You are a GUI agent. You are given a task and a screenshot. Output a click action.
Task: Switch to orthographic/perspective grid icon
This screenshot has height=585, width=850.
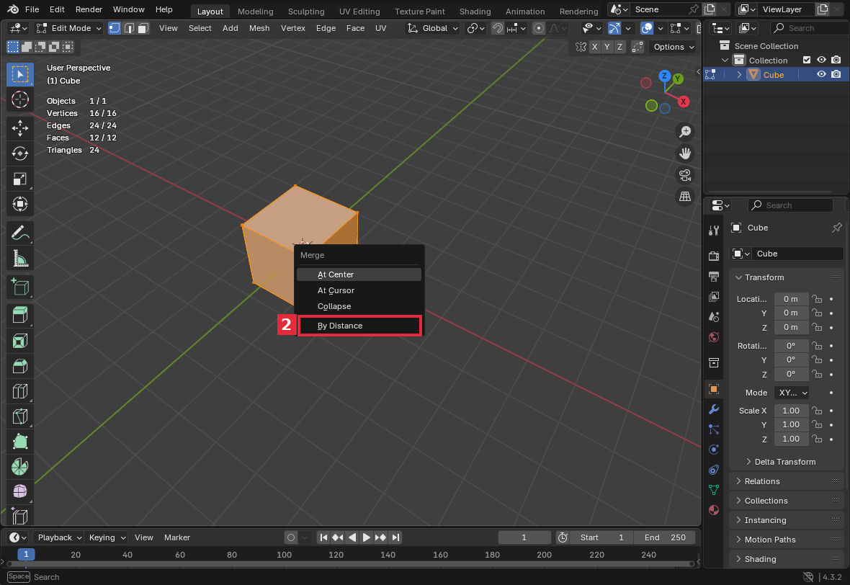click(x=685, y=196)
